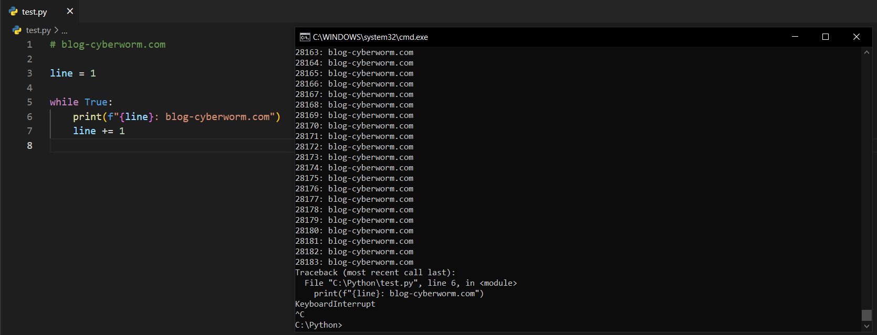Click the console vertical scrollbar thumb
Screen dimensions: 877x335
click(x=866, y=315)
